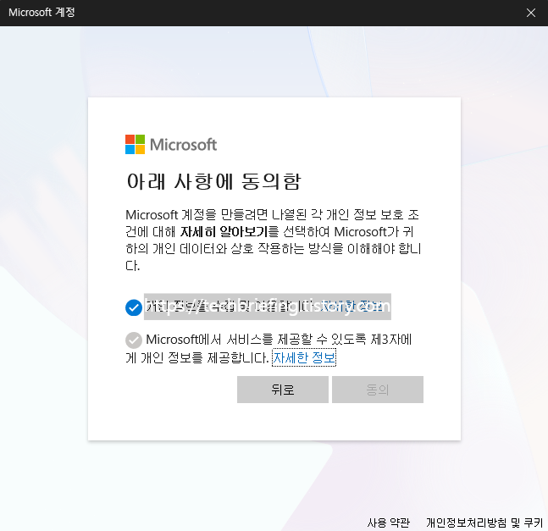Click the Microsoft 계정 title text
Screen dimensions: 548x531
(x=42, y=13)
